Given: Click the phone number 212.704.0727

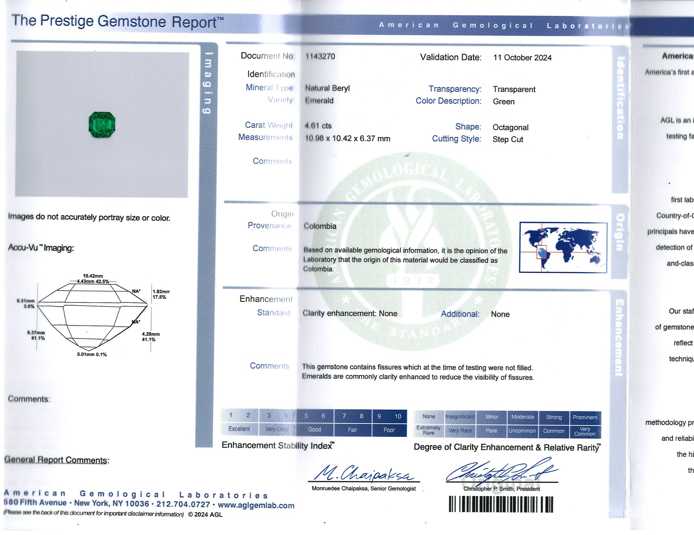Looking at the screenshot, I should click(183, 504).
